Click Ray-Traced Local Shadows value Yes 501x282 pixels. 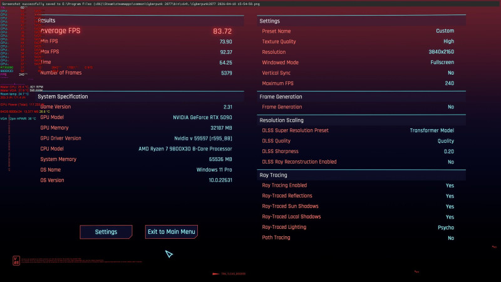coord(450,217)
